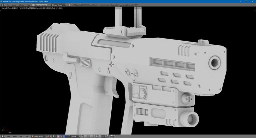Click the 3D cursor crosshair on pistol
Viewport: 256px width, 138px height.
tap(111, 64)
